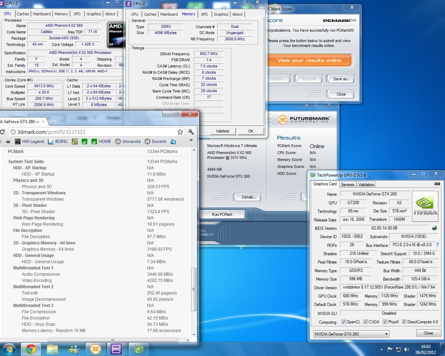Open the Università bookmark
Image resolution: width=445 pixels, height=356 pixels.
[x=128, y=141]
